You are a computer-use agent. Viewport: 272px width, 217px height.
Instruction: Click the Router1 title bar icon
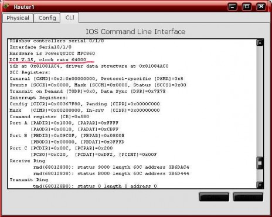coord(6,6)
